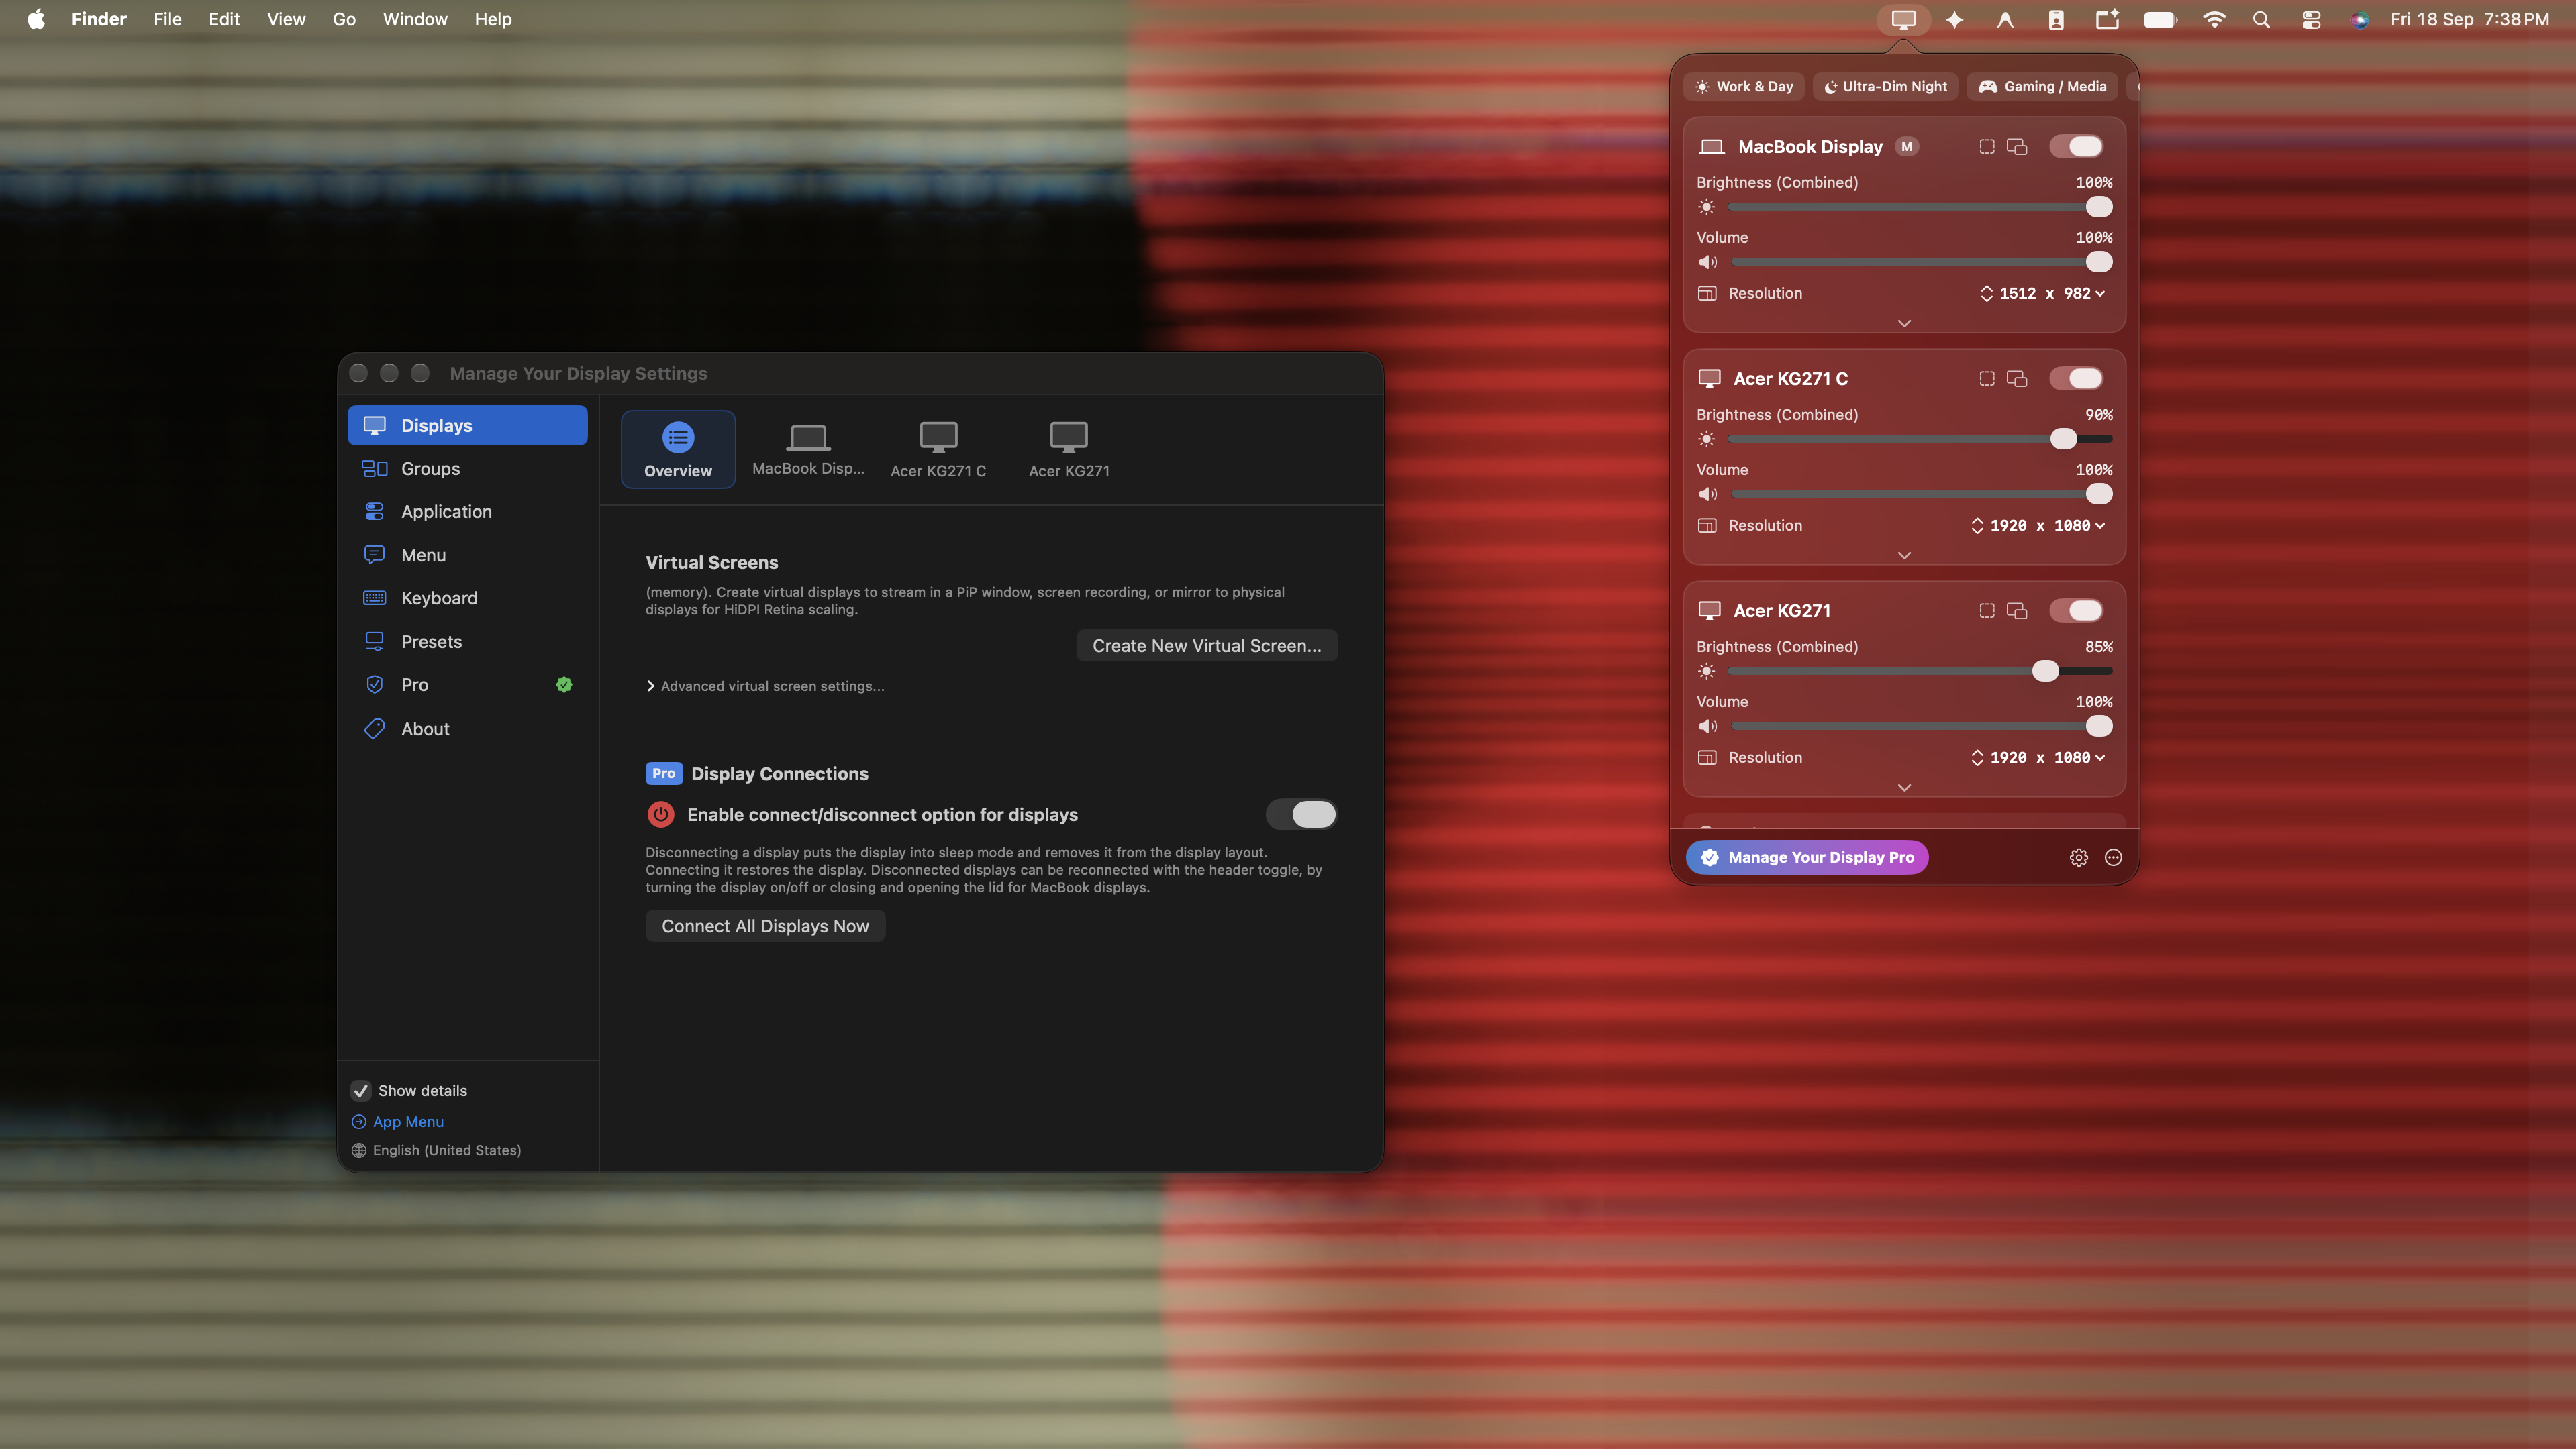The height and width of the screenshot is (1449, 2576).
Task: Open Groups in the sidebar
Action: tap(467, 469)
